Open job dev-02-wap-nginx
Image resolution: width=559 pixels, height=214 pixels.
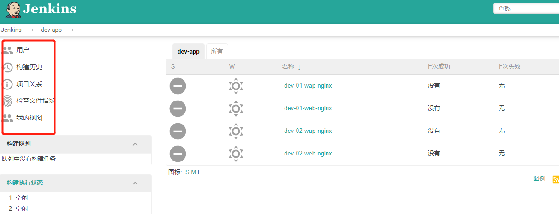pos(308,131)
